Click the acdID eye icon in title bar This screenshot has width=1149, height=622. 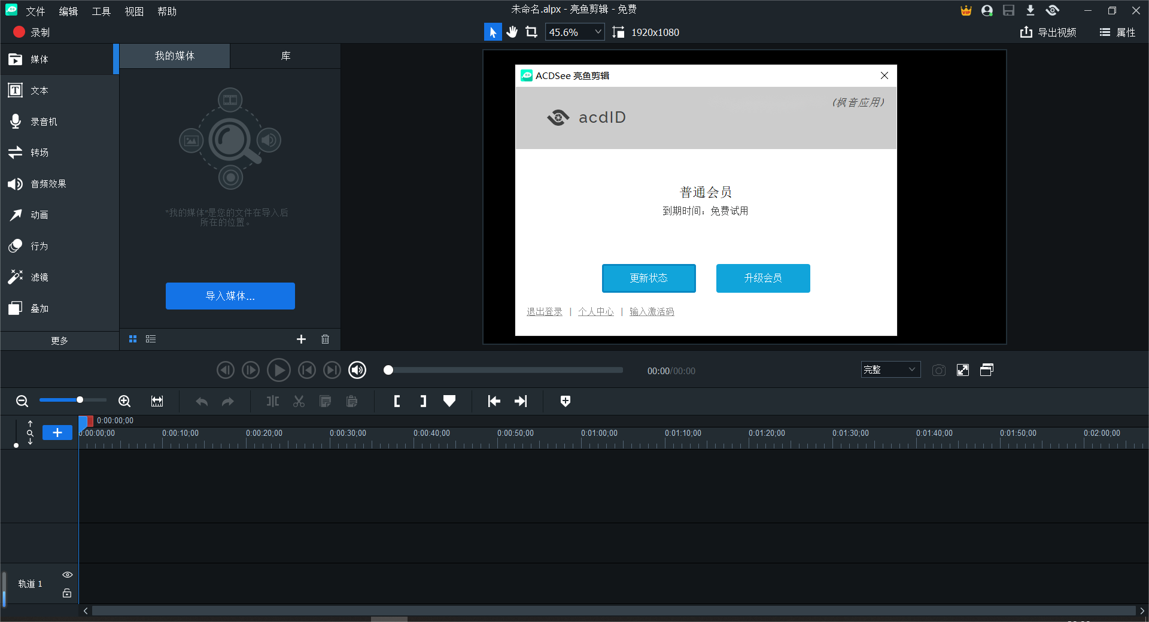click(x=1052, y=11)
